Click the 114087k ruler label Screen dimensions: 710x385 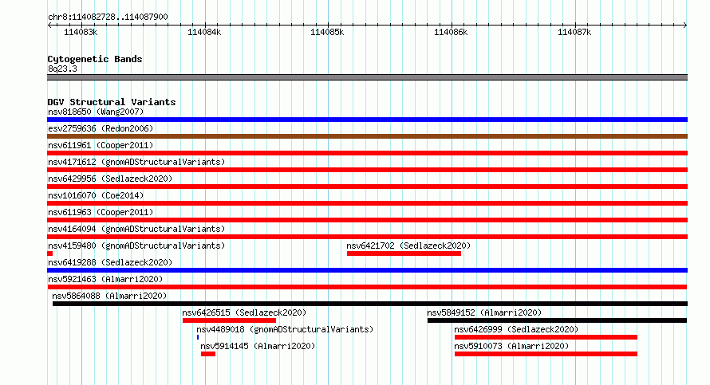[x=574, y=32]
